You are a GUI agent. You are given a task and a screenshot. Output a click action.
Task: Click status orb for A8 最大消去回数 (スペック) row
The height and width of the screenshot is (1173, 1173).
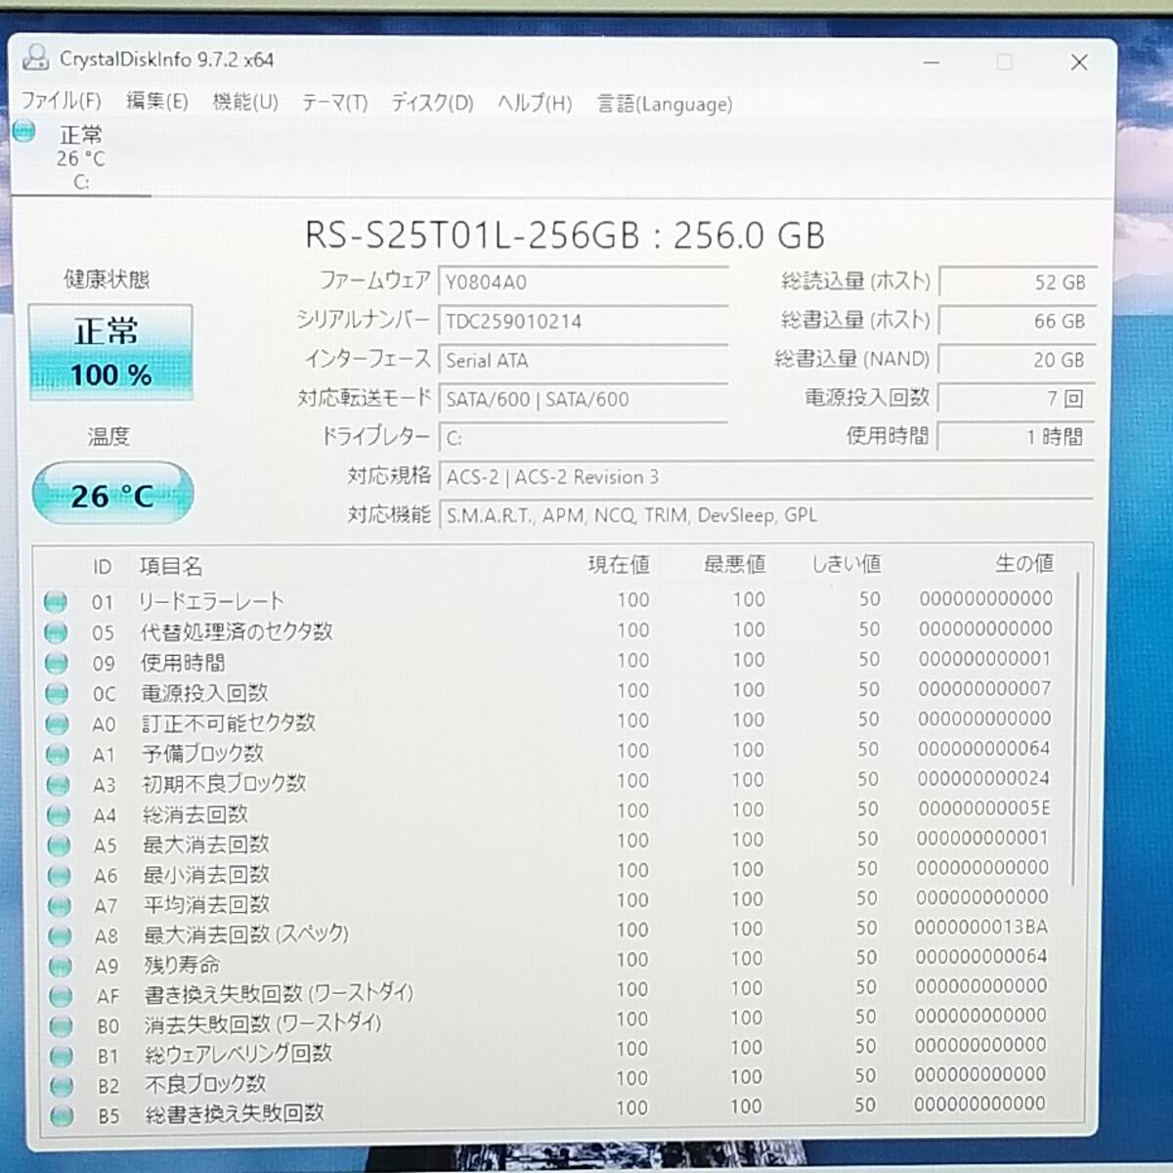[x=60, y=935]
